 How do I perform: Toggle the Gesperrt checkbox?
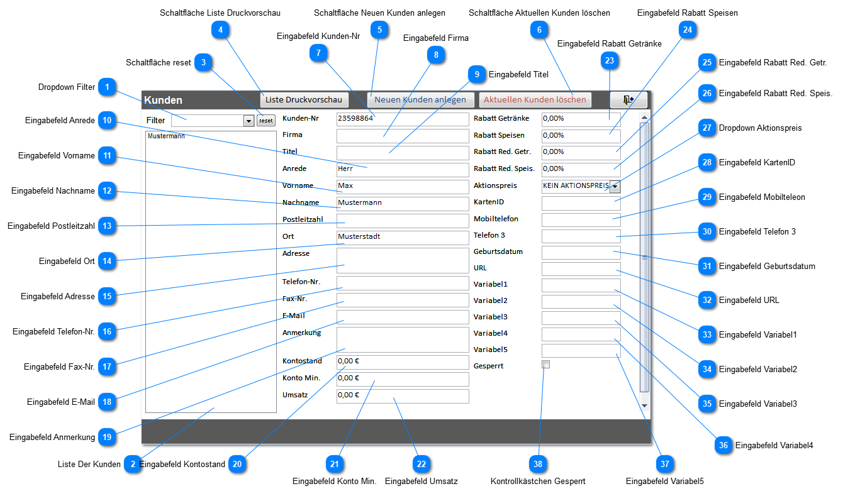tap(545, 365)
